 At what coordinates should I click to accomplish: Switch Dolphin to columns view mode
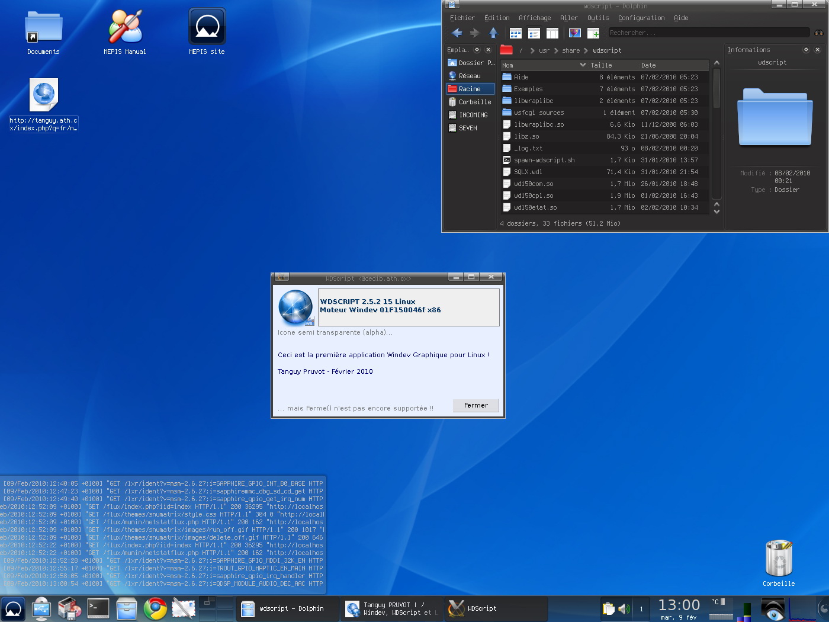pos(552,33)
